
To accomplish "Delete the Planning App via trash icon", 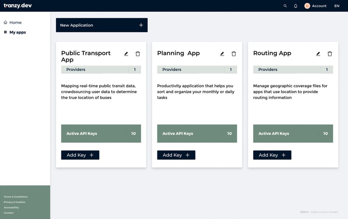I will pyautogui.click(x=234, y=54).
